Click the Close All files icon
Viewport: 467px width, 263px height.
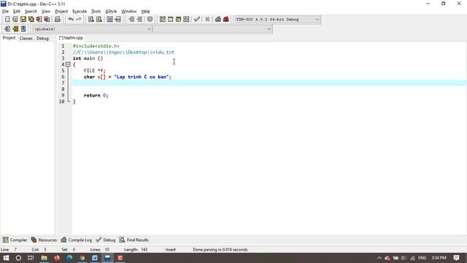[47, 20]
